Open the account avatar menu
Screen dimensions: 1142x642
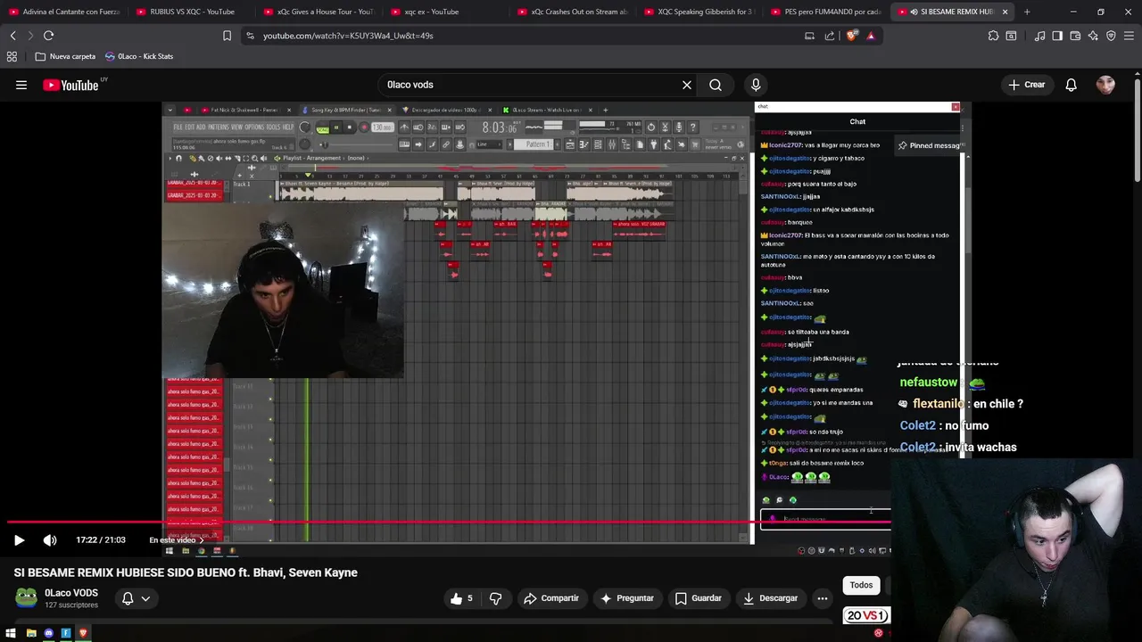point(1105,85)
